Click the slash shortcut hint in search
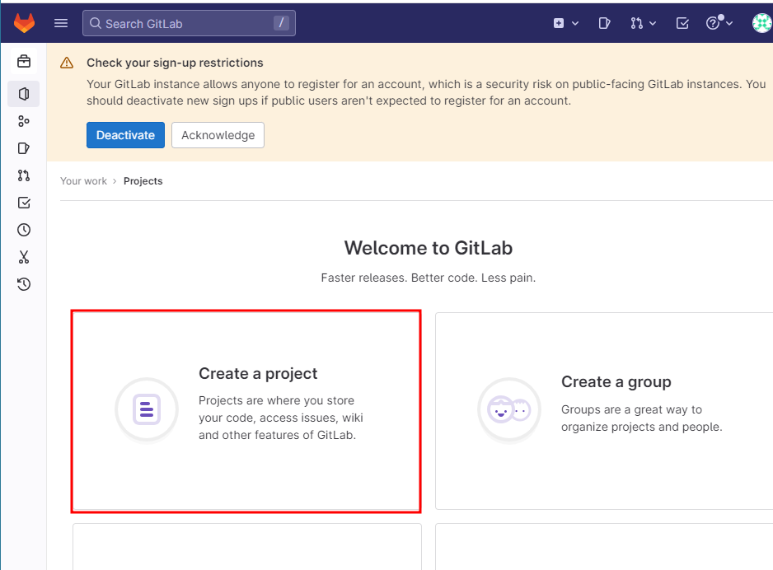This screenshot has height=570, width=773. click(281, 23)
